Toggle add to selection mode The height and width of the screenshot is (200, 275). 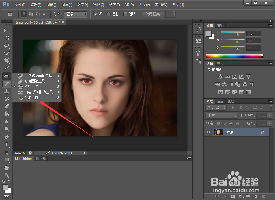tap(31, 14)
